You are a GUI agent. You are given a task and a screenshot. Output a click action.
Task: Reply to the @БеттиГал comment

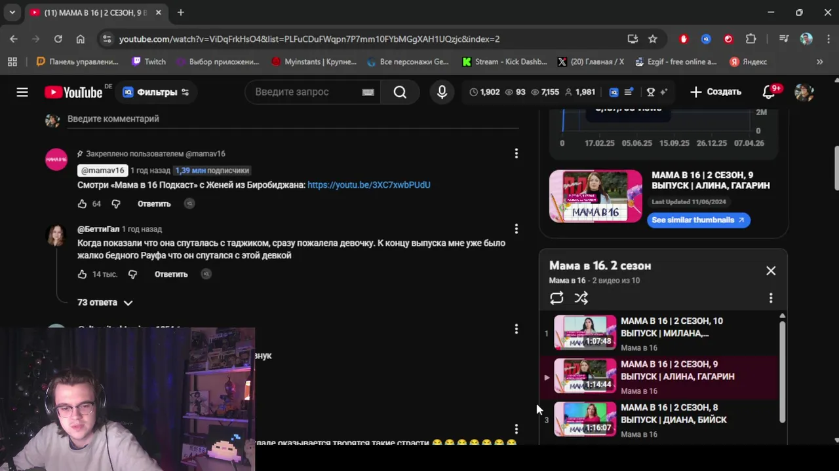pyautogui.click(x=171, y=275)
